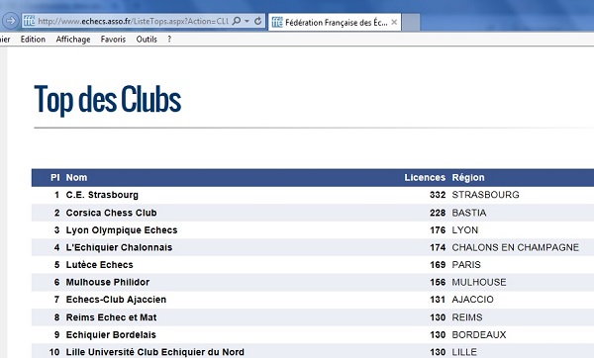Open the Affichage menu

(73, 40)
